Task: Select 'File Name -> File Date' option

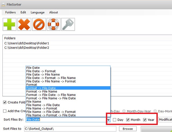Action: 68,105
